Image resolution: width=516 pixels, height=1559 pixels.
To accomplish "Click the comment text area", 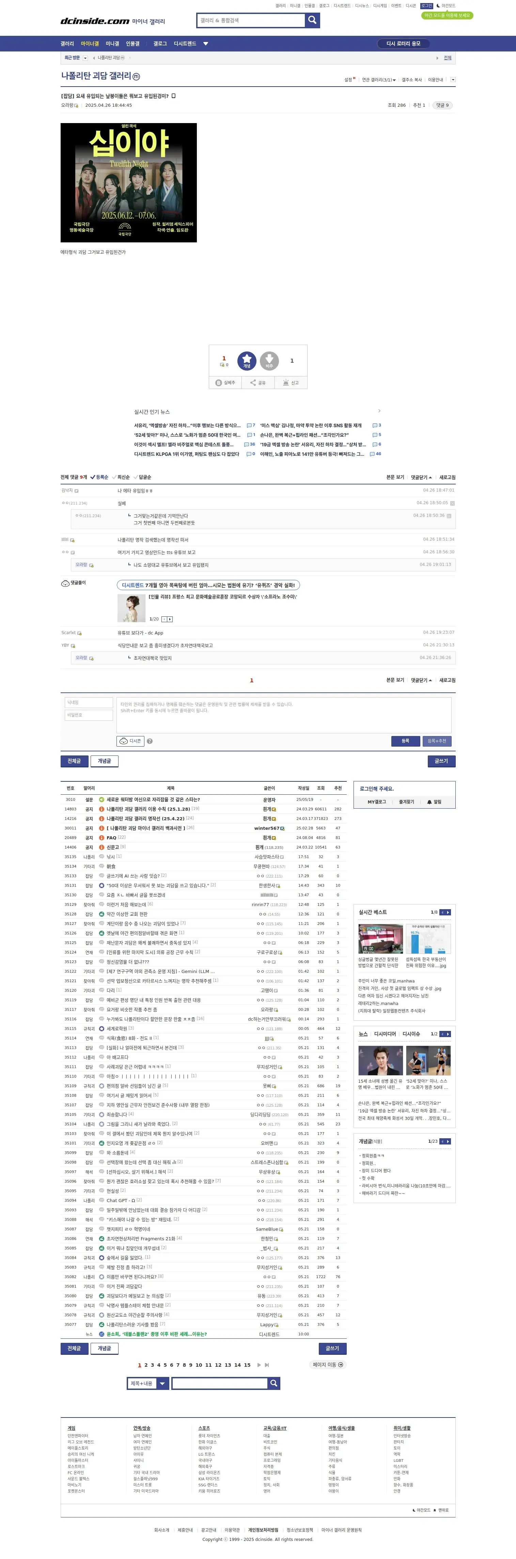I will click(284, 715).
